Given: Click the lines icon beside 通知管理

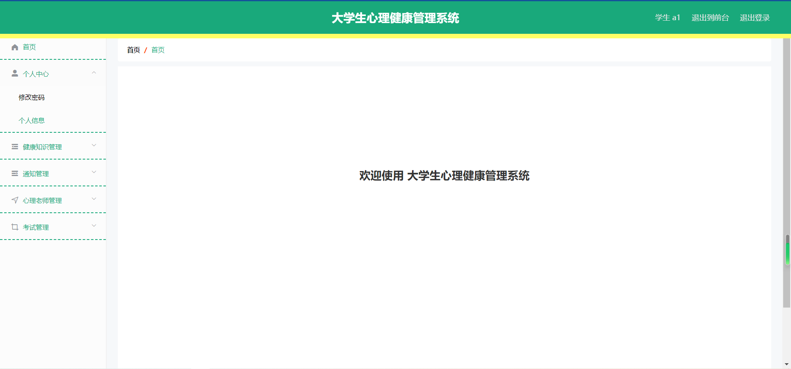Looking at the screenshot, I should click(x=15, y=174).
